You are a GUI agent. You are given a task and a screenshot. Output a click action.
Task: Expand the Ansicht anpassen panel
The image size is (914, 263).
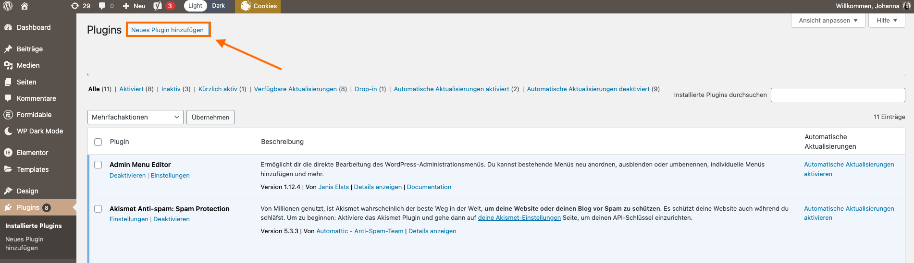[828, 20]
